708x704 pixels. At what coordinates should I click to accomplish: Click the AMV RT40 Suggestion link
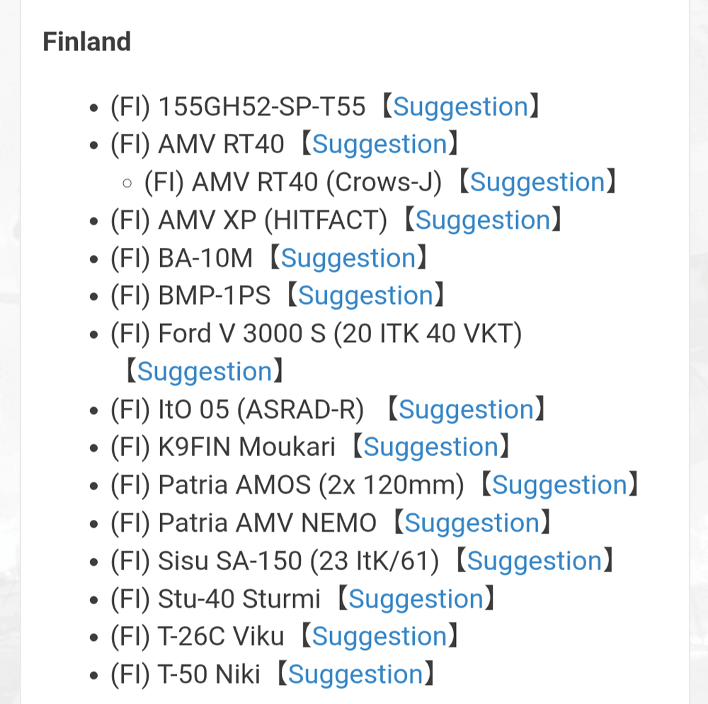pyautogui.click(x=380, y=144)
